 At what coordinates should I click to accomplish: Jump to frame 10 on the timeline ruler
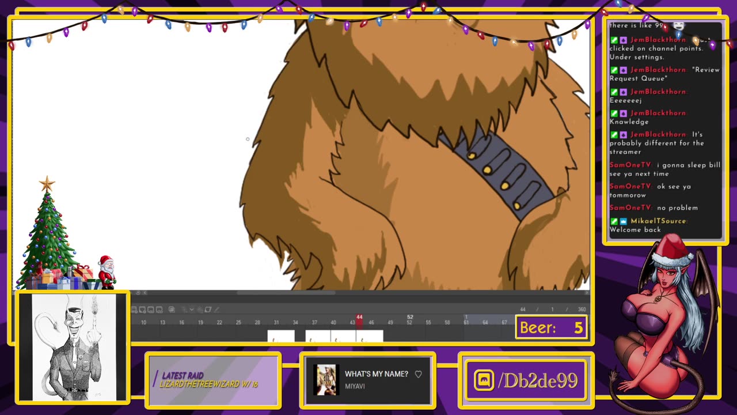tap(143, 322)
